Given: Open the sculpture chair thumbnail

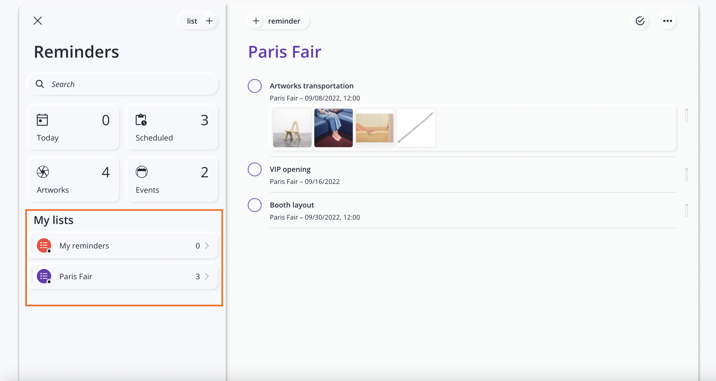Looking at the screenshot, I should 292,128.
